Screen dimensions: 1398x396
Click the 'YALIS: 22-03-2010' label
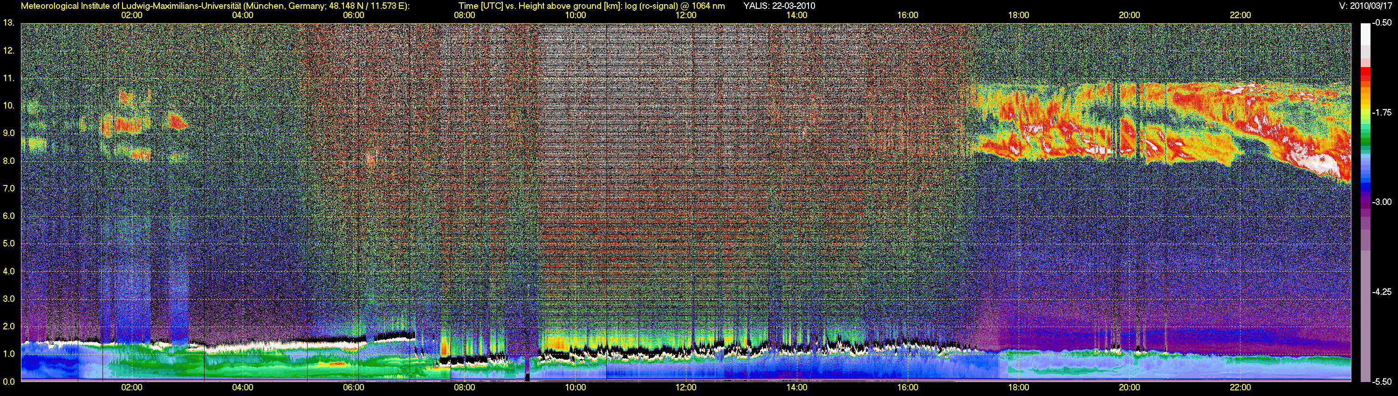coord(779,6)
